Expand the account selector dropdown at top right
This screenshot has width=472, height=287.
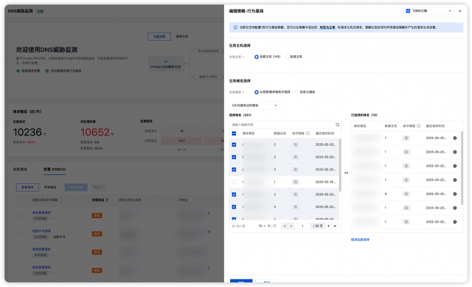pyautogui.click(x=428, y=11)
